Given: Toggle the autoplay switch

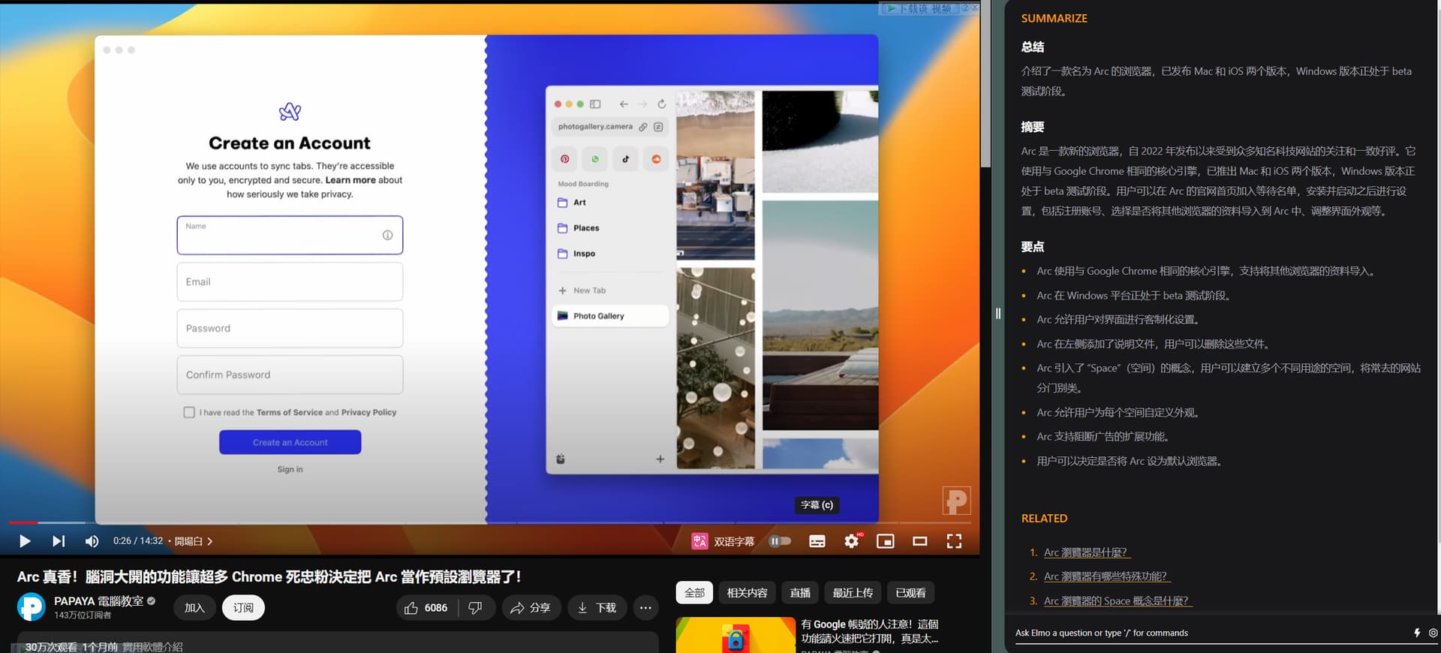Looking at the screenshot, I should [781, 541].
